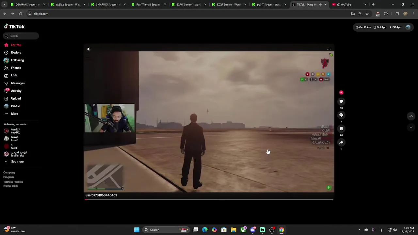Click the PC App button
The image size is (418, 235).
coord(395,27)
